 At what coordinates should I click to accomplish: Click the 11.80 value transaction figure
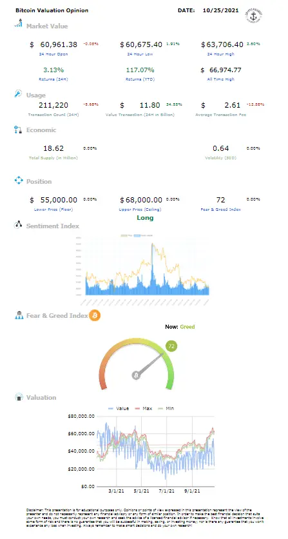(151, 105)
